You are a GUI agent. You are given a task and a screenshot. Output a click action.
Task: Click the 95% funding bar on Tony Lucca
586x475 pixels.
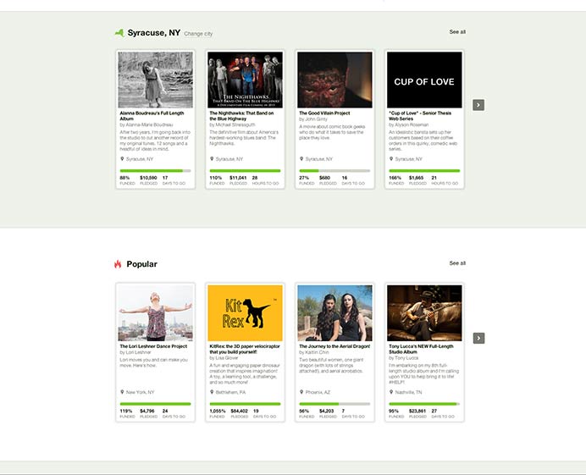(x=424, y=404)
